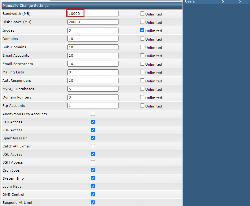Image resolution: width=250 pixels, height=206 pixels.
Task: Uncheck PHP Access option
Action: (93, 130)
